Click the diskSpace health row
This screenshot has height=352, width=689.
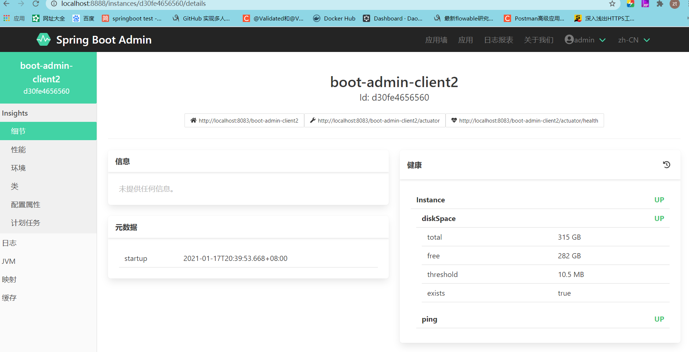click(543, 218)
